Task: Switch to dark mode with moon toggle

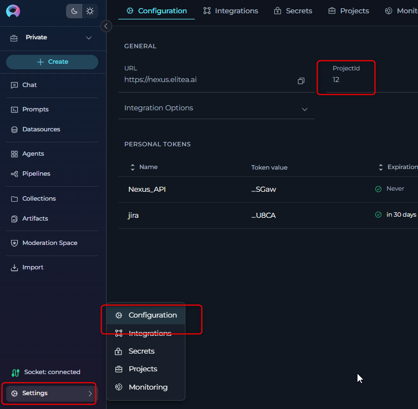Action: click(74, 11)
